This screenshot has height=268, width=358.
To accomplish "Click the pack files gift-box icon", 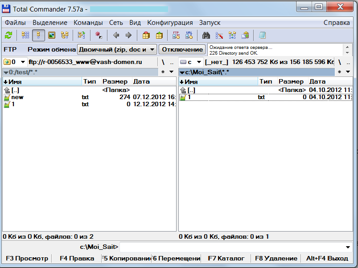I will click(146, 35).
